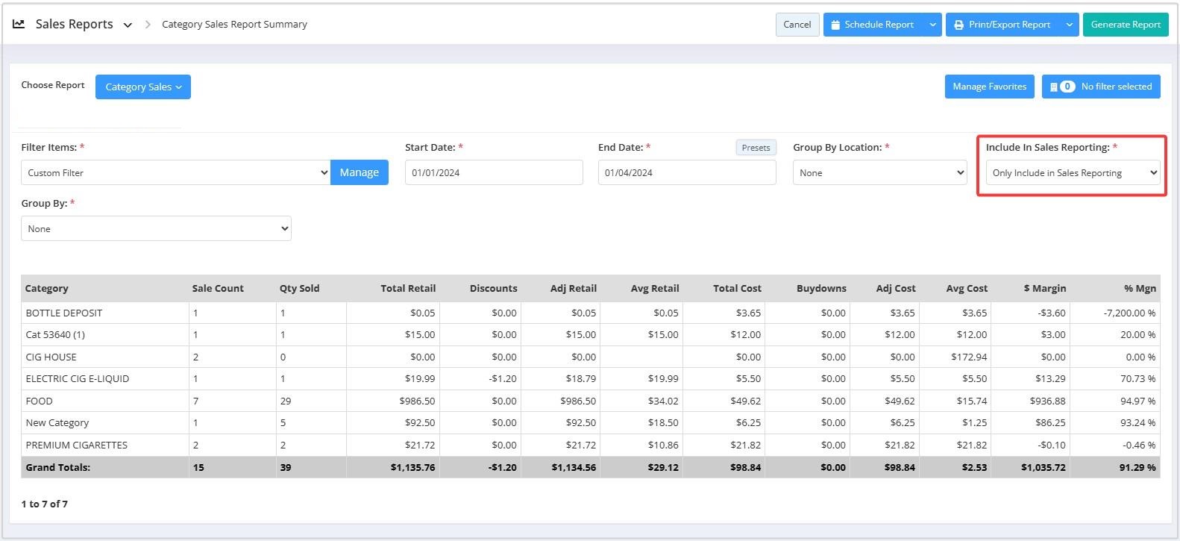Click the Cancel button

pyautogui.click(x=797, y=25)
